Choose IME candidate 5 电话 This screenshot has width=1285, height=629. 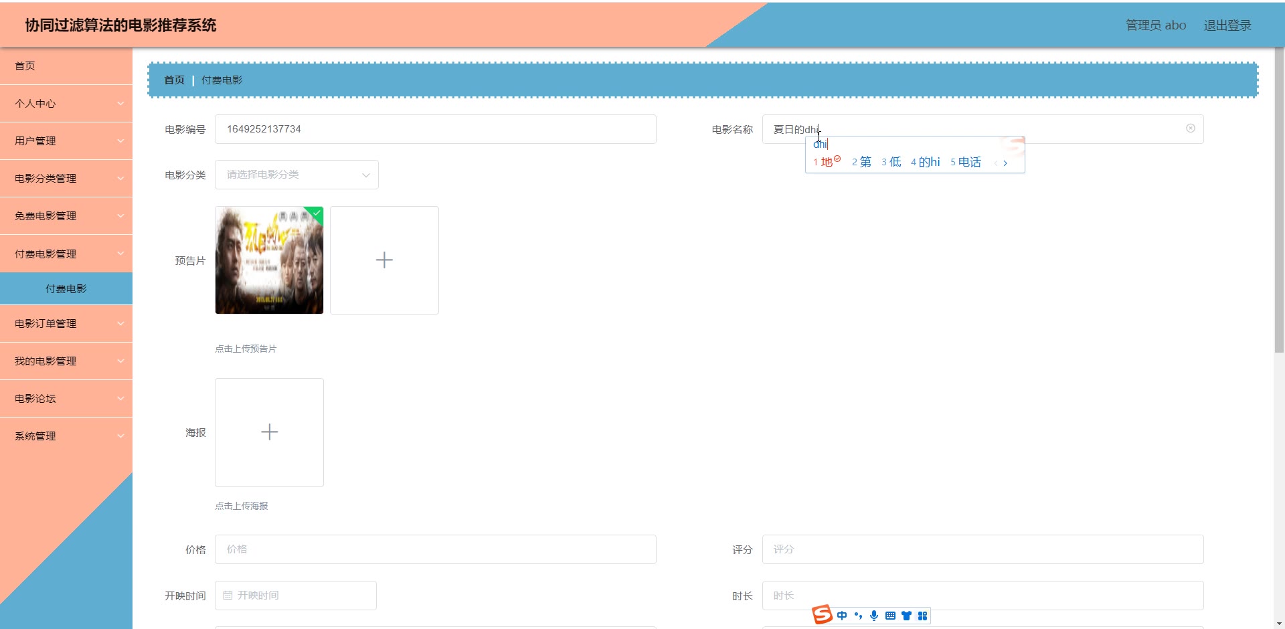pos(965,162)
